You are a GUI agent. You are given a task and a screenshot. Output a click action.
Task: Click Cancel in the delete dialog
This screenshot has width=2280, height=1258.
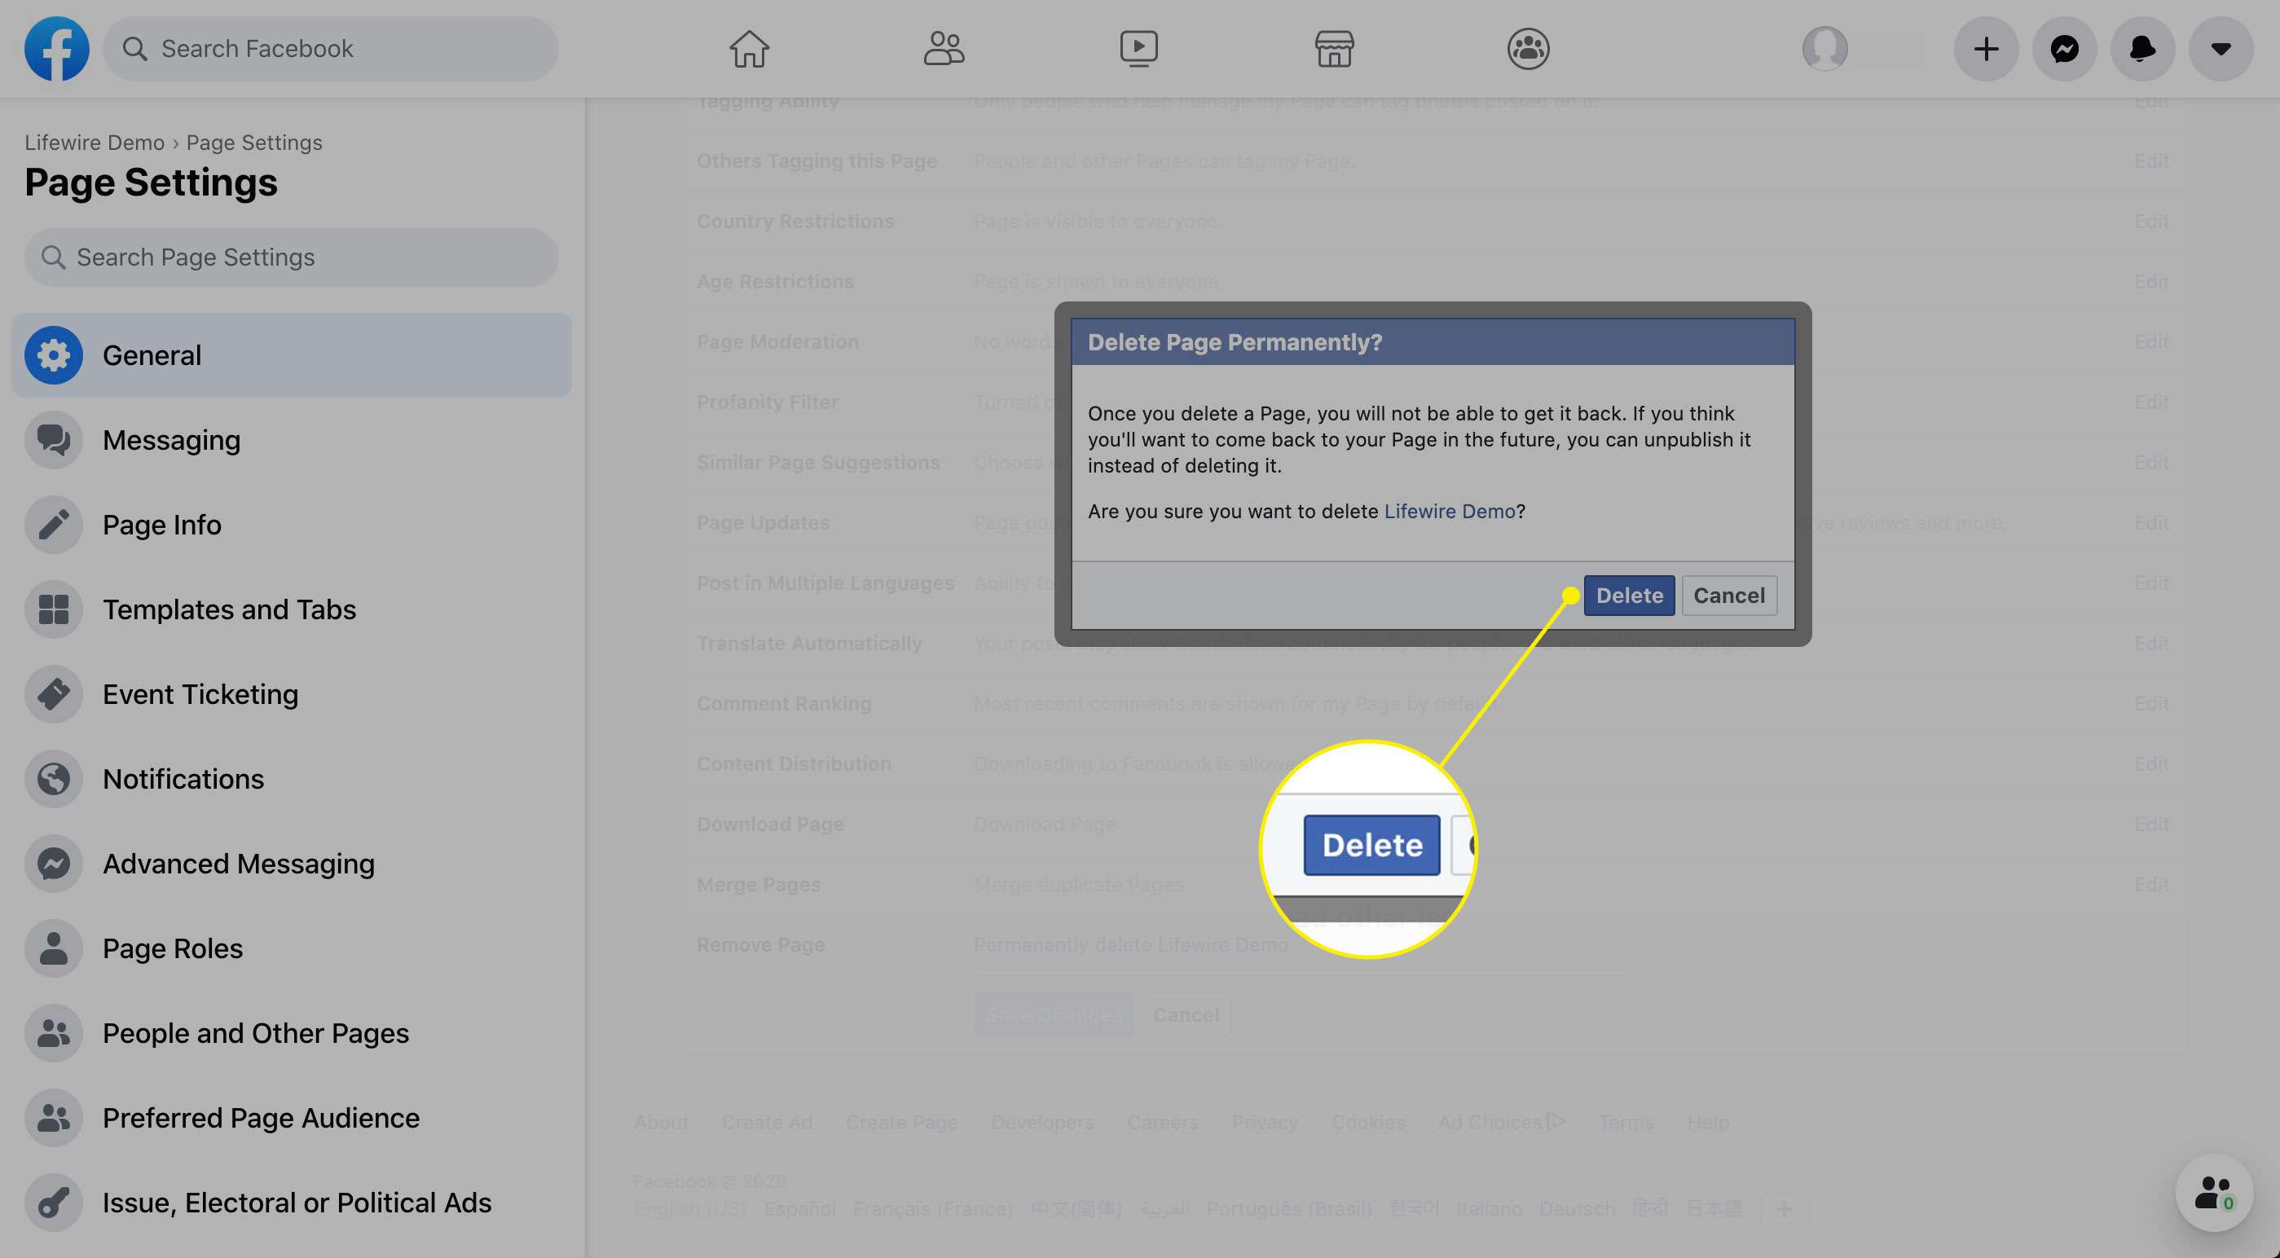click(1728, 596)
